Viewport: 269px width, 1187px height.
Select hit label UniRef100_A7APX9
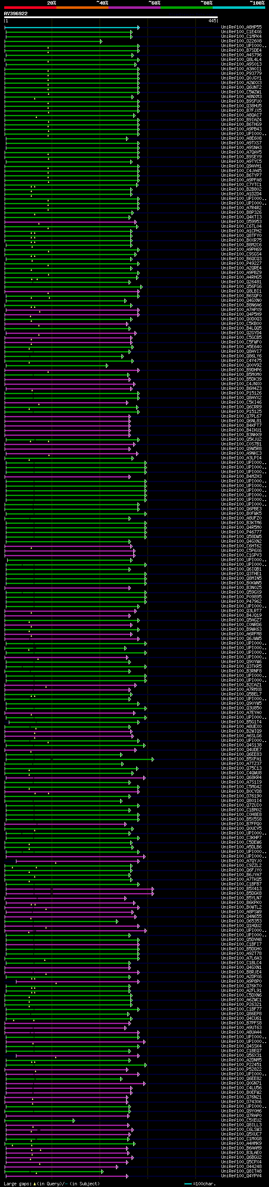coord(241,309)
